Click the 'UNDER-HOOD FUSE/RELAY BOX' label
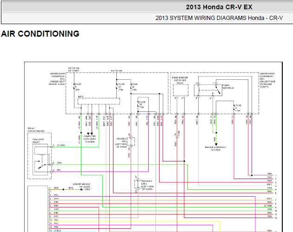Image resolution: width=293 pixels, height=232 pixels. point(267,76)
